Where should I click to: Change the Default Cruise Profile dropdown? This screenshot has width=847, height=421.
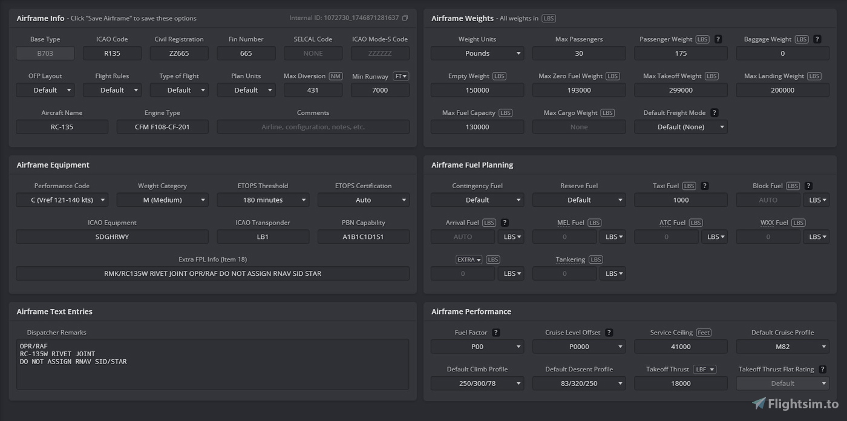point(782,347)
